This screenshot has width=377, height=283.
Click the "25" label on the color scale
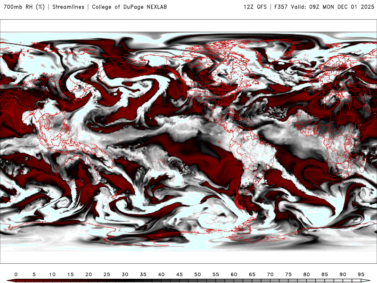tap(107, 275)
